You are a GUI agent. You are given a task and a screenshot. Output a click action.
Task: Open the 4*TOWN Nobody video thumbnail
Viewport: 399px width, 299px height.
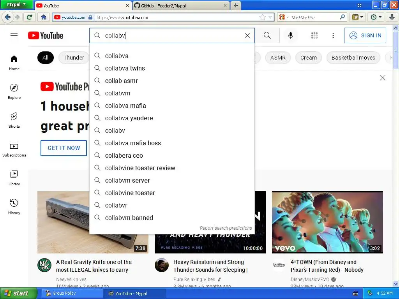tap(327, 222)
